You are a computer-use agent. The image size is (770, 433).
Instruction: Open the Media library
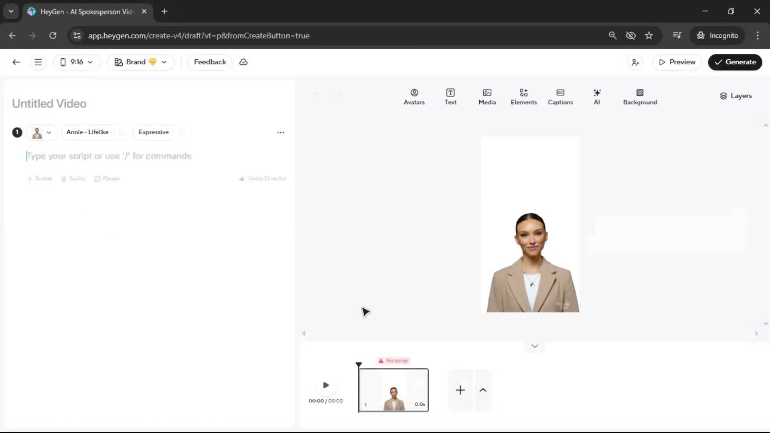(x=487, y=97)
